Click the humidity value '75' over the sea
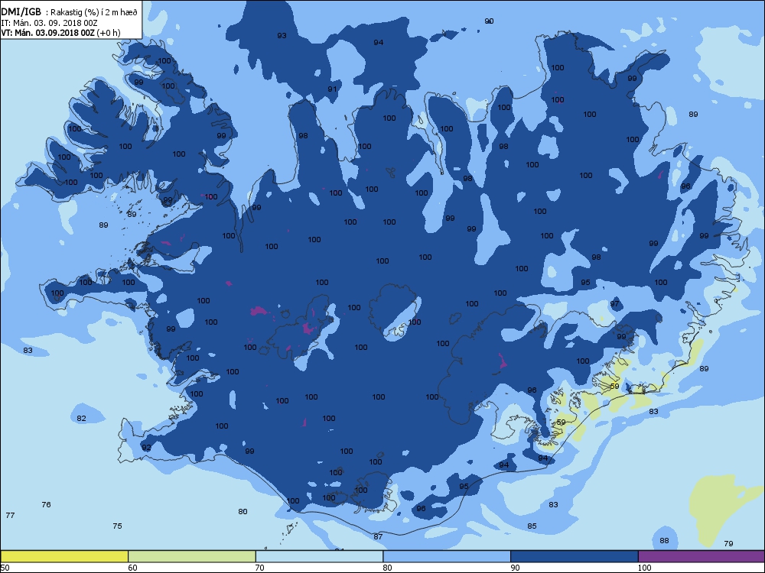 tap(117, 526)
